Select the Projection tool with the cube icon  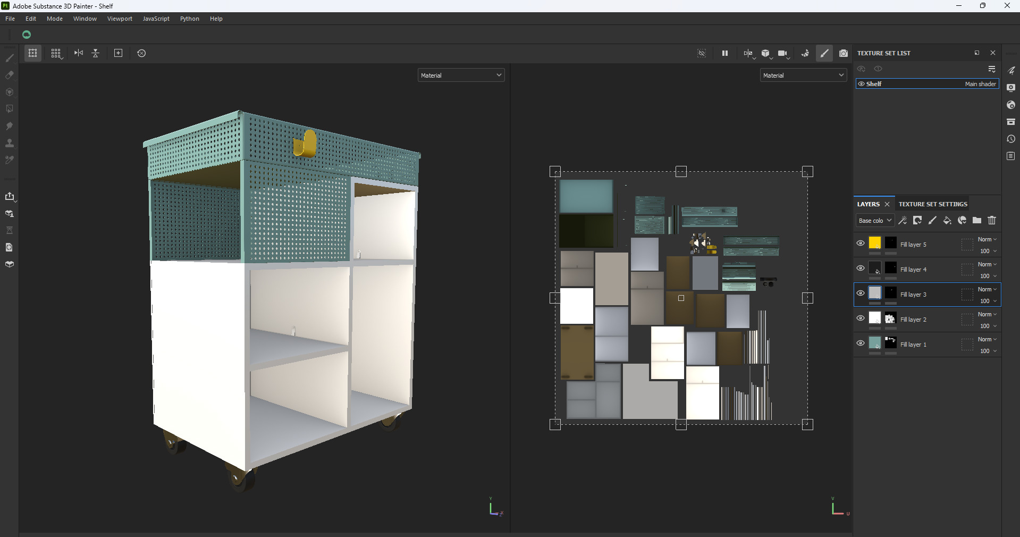click(10, 92)
